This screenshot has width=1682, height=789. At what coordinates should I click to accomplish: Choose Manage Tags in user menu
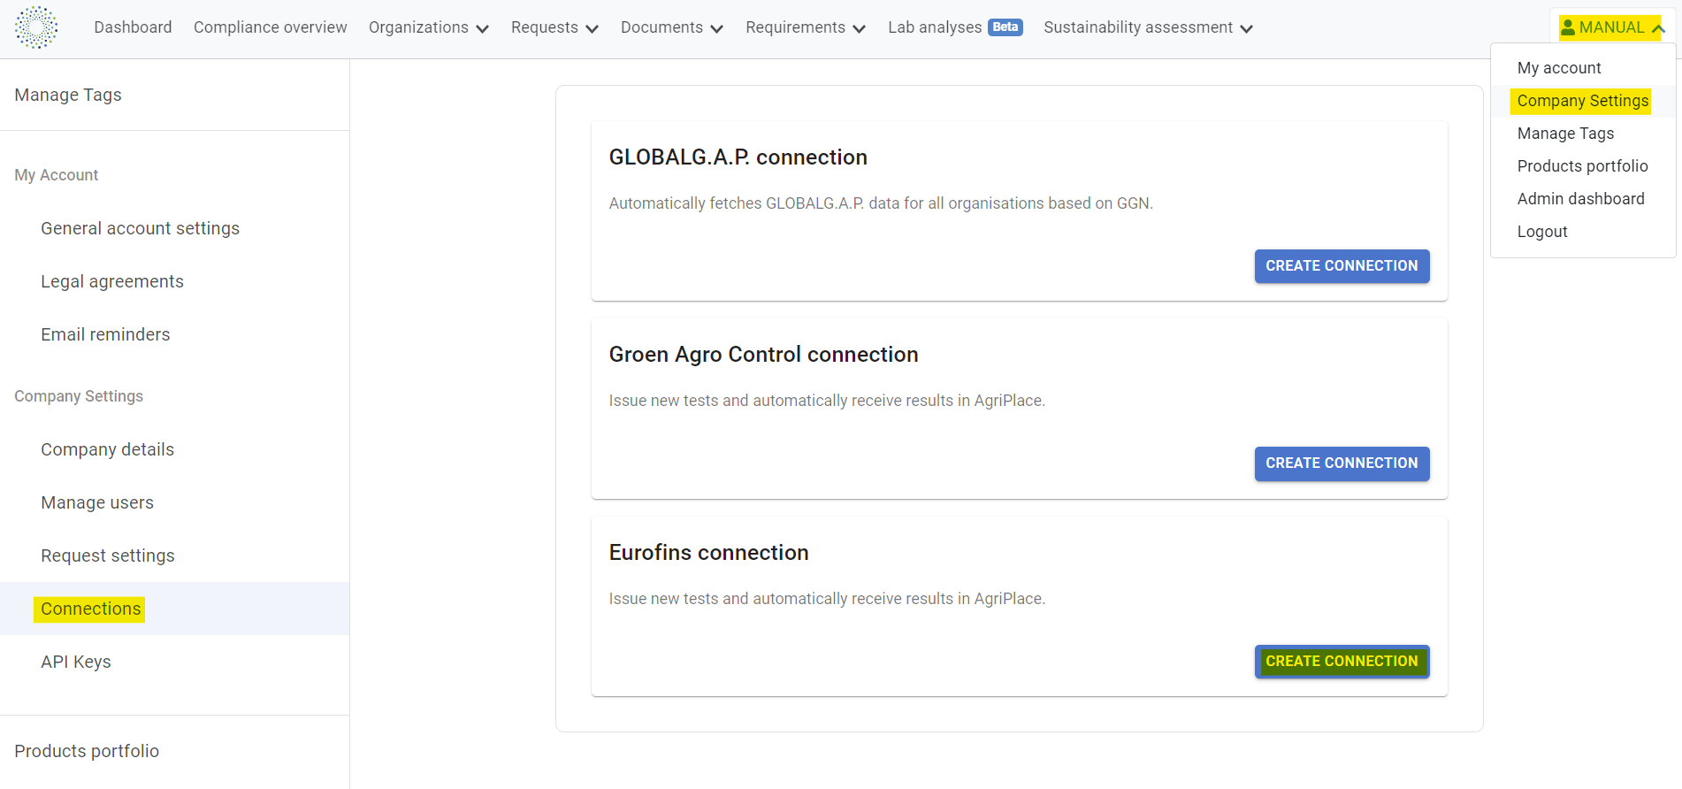[1566, 134]
